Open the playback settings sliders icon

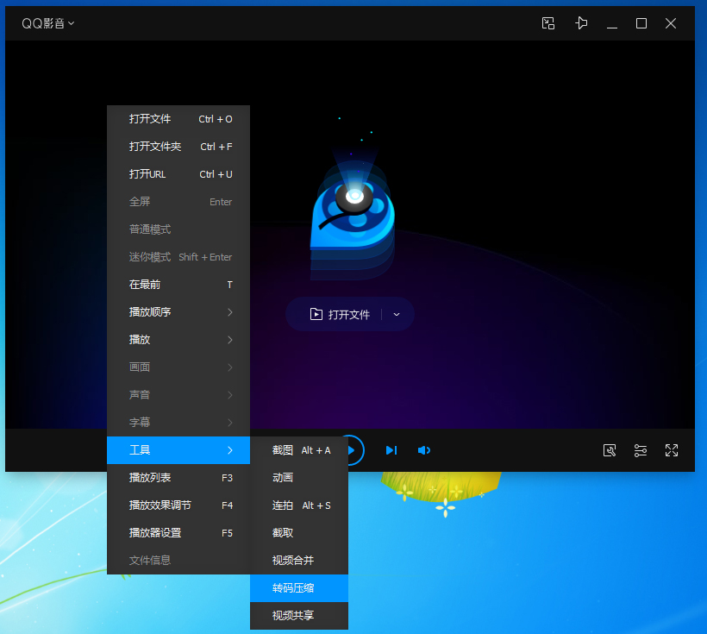641,450
